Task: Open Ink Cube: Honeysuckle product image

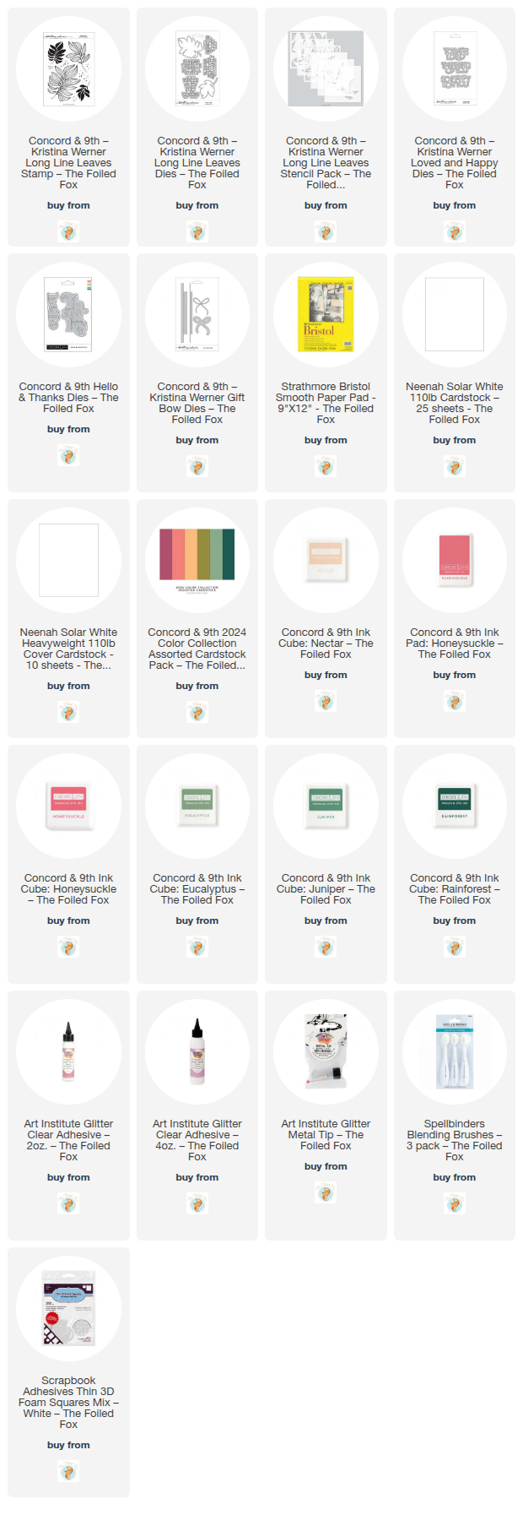Action: 68,806
